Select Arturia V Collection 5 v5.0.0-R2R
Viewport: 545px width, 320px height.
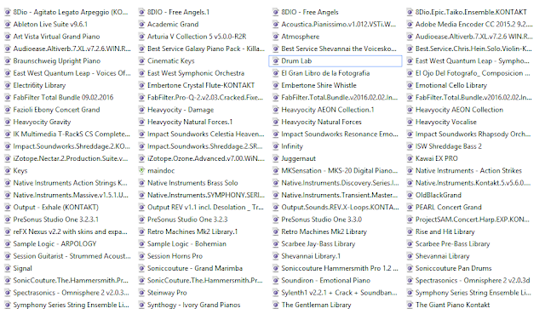point(197,37)
